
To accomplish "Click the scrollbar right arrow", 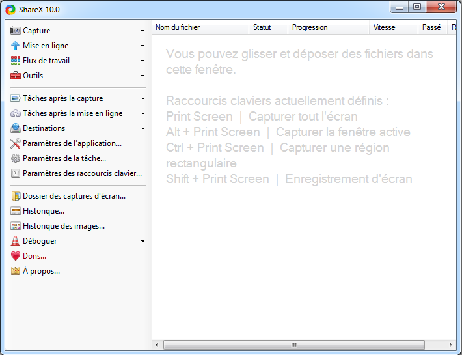I will (x=450, y=345).
